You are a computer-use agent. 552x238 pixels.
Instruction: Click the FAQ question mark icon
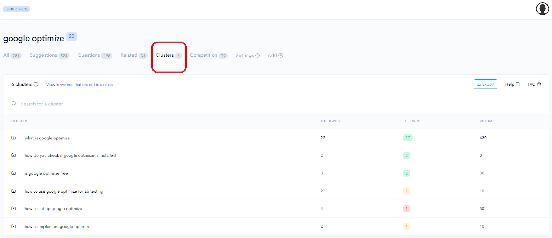tap(539, 84)
